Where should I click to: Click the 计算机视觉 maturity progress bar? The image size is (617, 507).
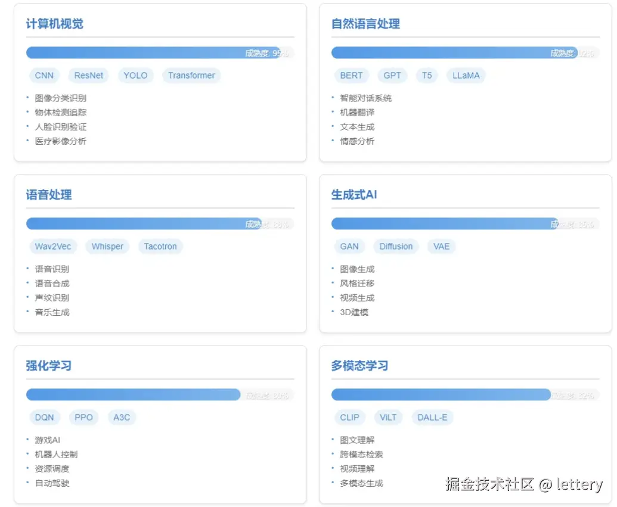[x=160, y=53]
